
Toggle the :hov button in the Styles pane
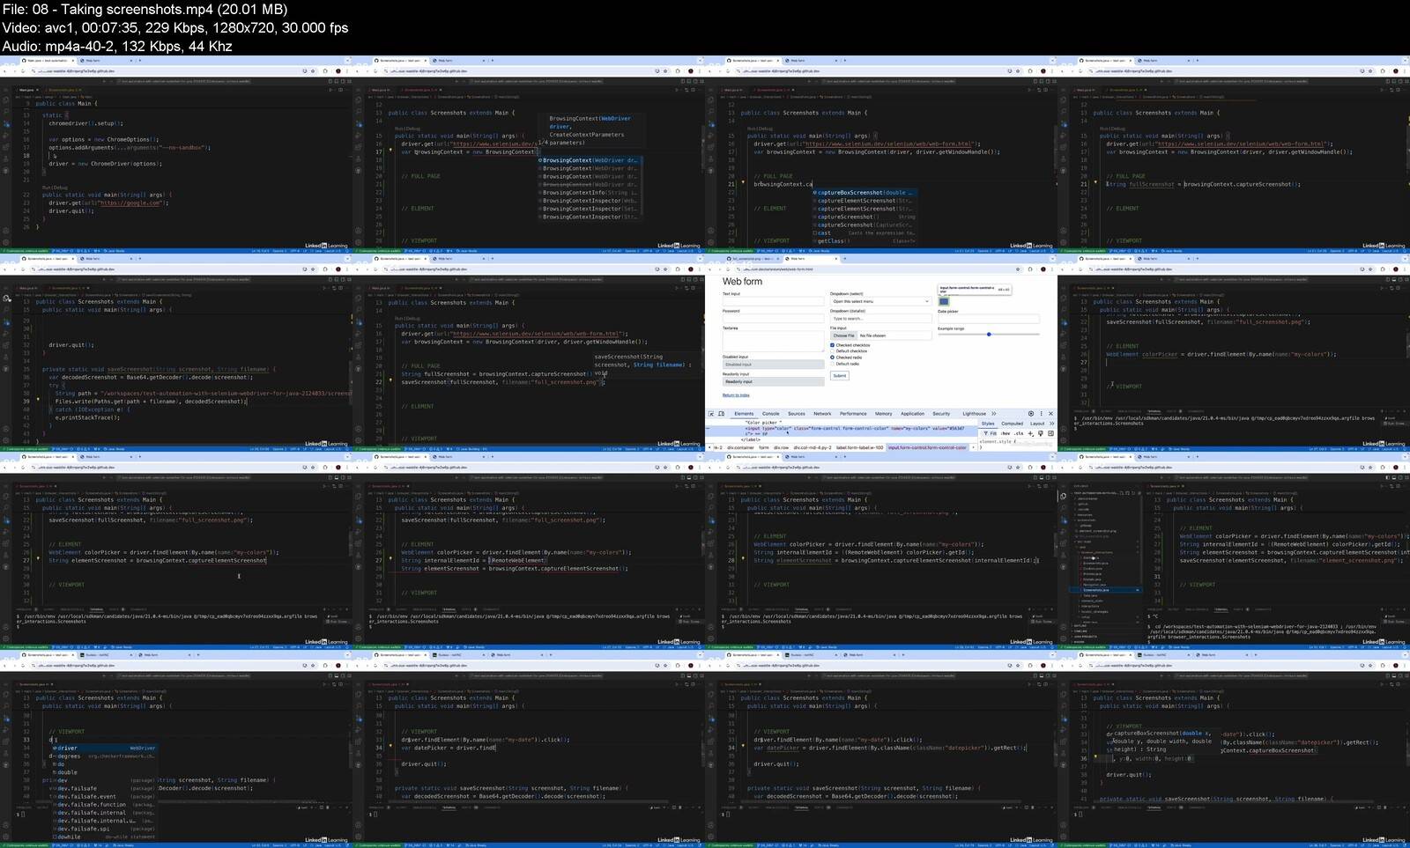[1005, 433]
